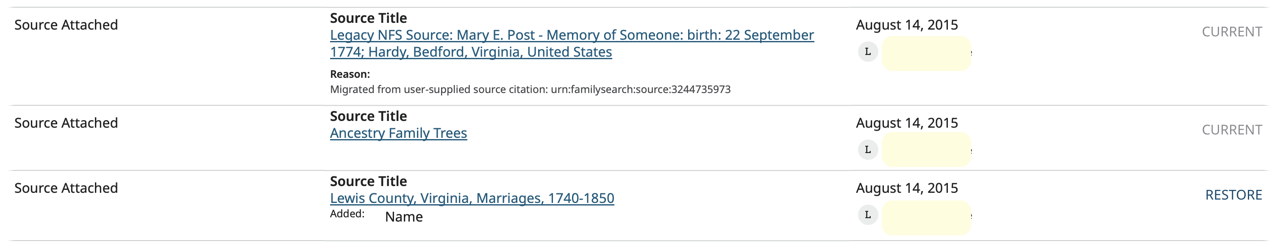Open Lewis County, Virginia, Marriages source link

tap(472, 198)
